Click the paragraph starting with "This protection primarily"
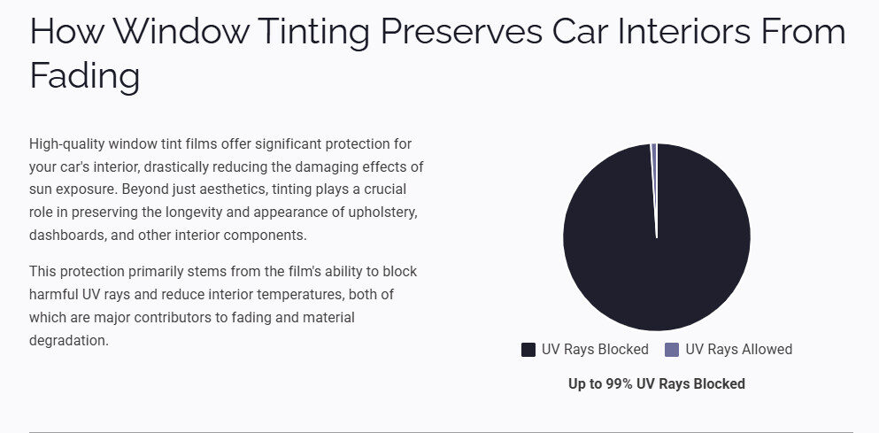The image size is (879, 433). [223, 305]
